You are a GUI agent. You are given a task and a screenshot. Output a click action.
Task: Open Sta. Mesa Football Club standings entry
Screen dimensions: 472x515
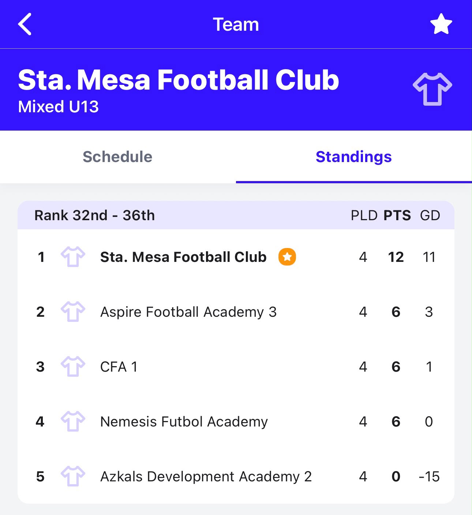click(x=236, y=257)
